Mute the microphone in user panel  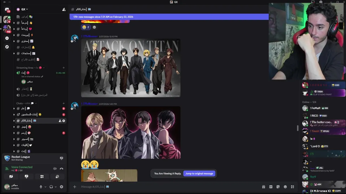coord(41,187)
